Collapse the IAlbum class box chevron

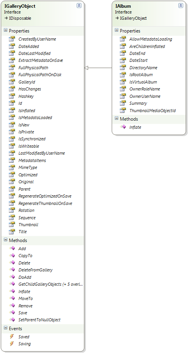[x=181, y=6]
